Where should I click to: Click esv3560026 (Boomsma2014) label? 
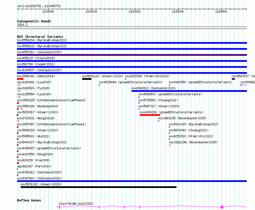(x=38, y=106)
